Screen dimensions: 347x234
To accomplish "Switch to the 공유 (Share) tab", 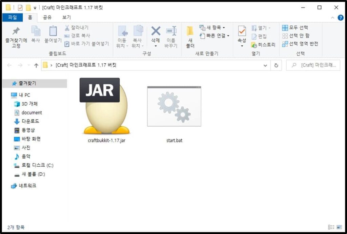I will [x=47, y=18].
